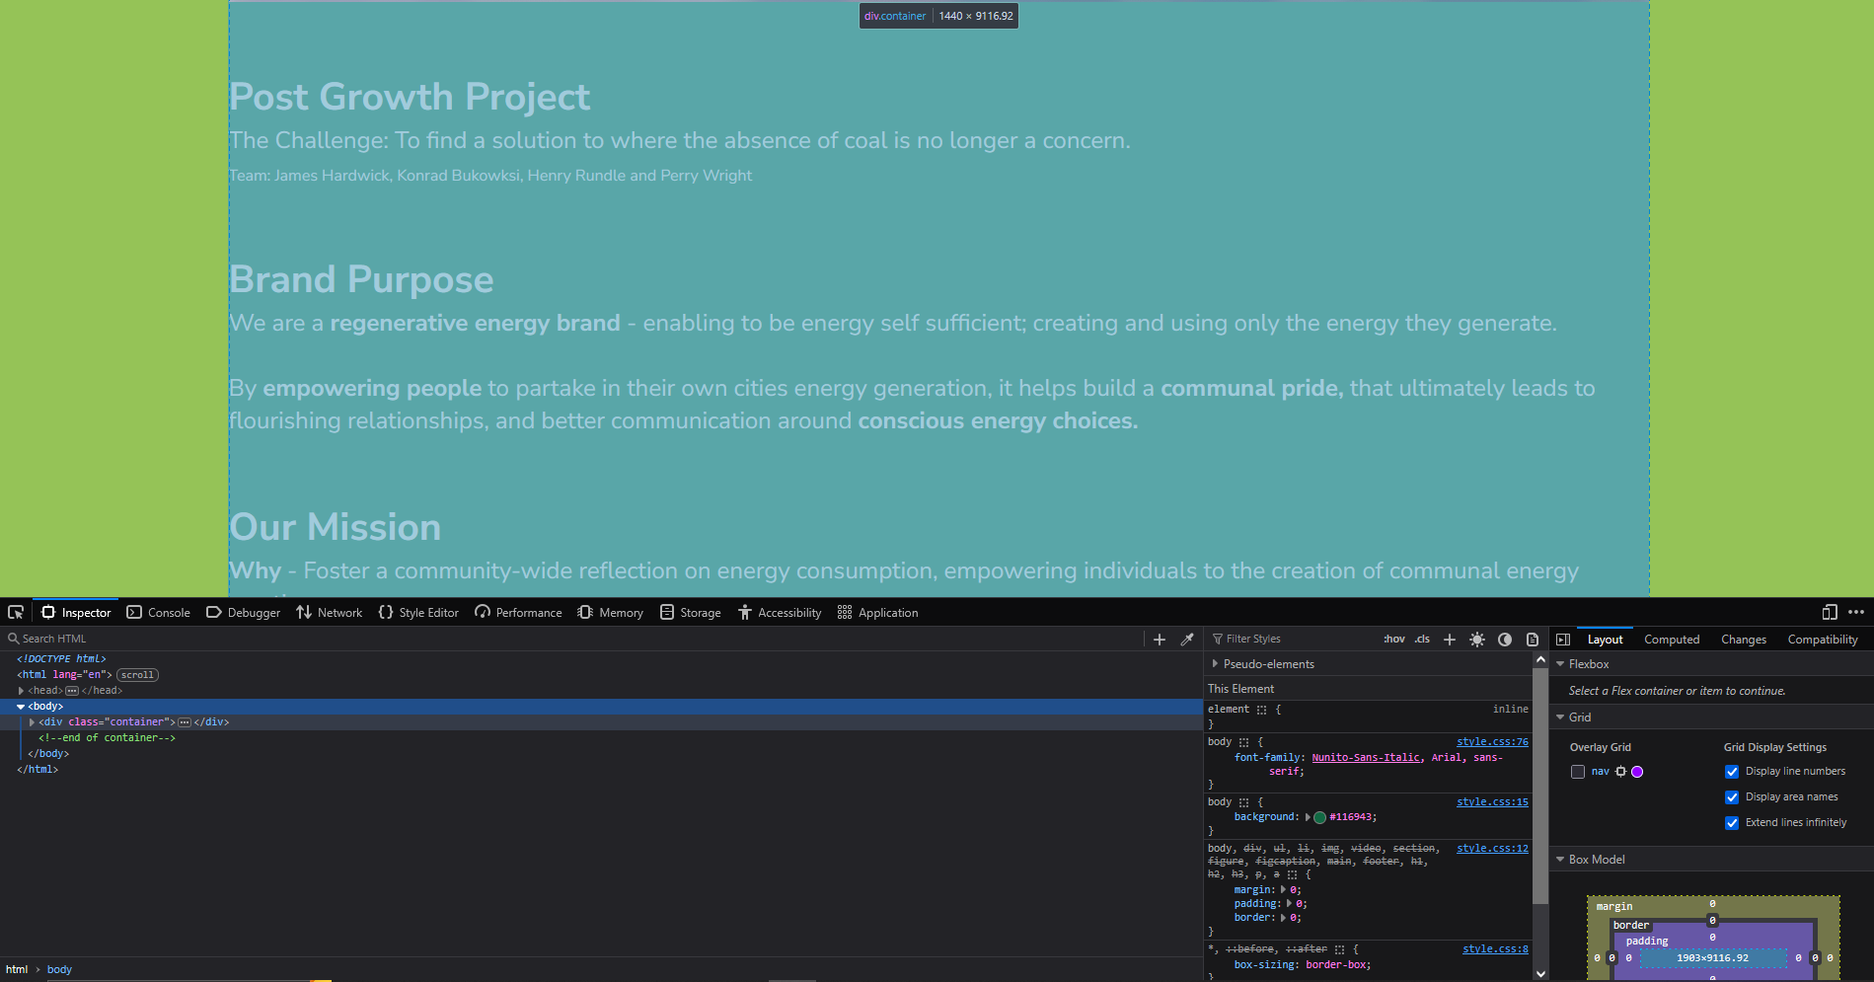Toggle pseudo-class panel with :hov button
Viewport: 1874px width, 982px height.
tap(1392, 639)
